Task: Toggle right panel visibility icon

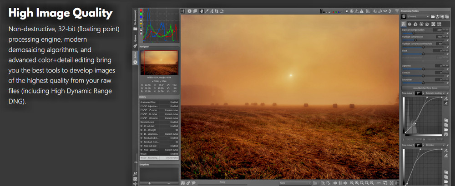Action: tap(396, 183)
